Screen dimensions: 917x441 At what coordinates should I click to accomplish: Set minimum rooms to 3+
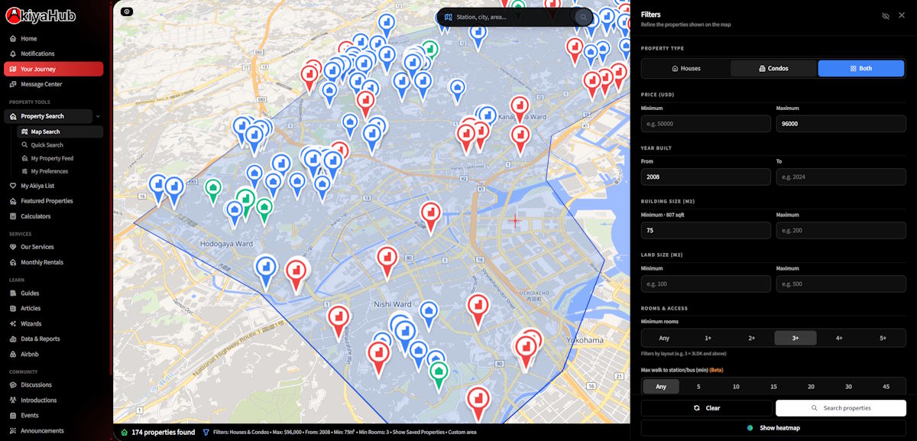(795, 338)
